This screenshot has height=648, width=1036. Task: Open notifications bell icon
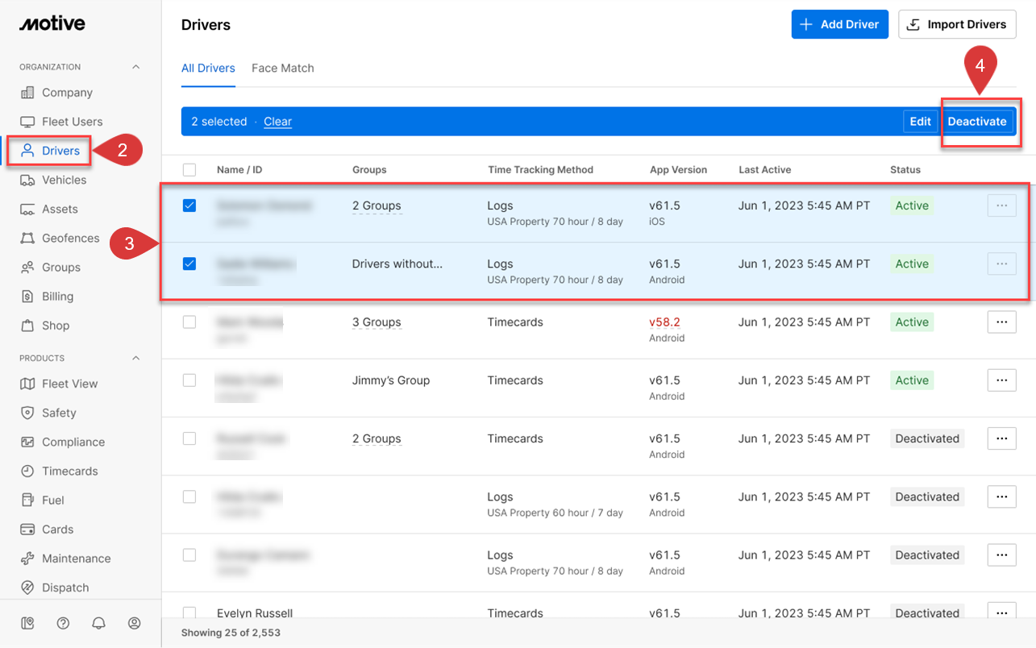98,623
